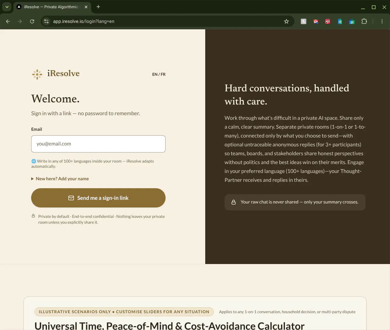390x330 pixels.
Task: Go forward with the forward arrow
Action: 20,21
